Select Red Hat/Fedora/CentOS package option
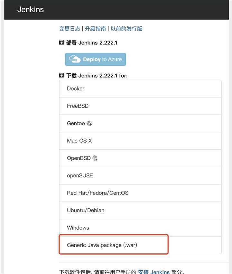The image size is (232, 274). coord(140,193)
